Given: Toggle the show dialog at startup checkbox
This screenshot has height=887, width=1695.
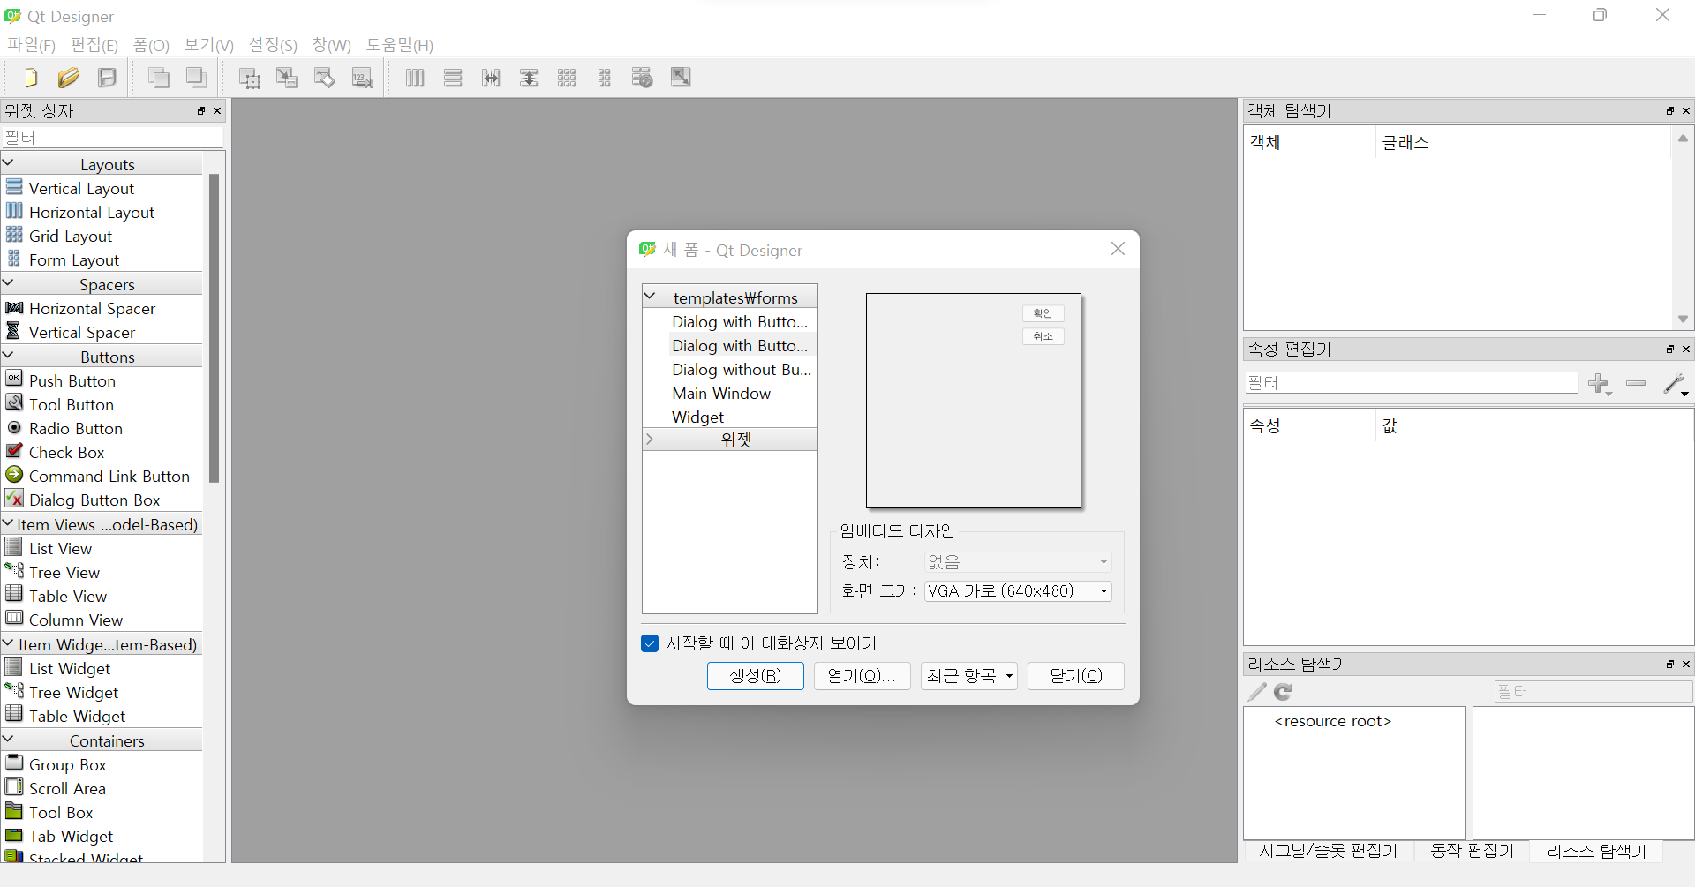Looking at the screenshot, I should point(650,643).
